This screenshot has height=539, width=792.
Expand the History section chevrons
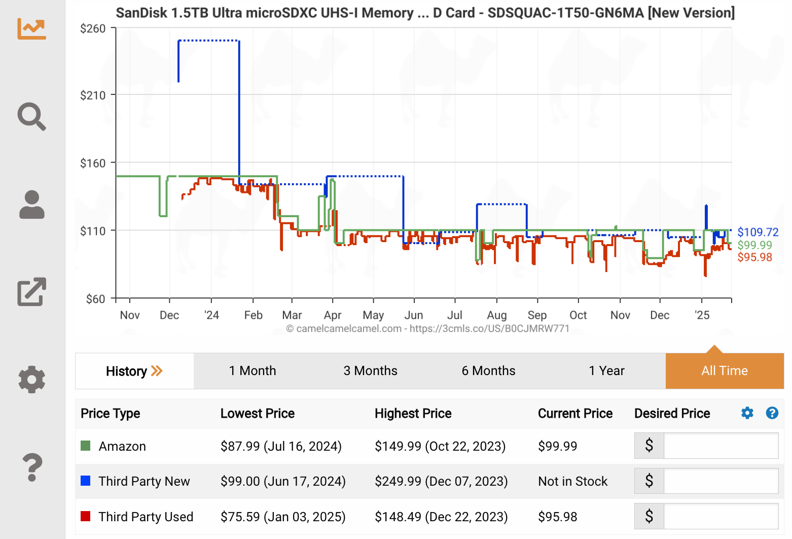pyautogui.click(x=157, y=371)
